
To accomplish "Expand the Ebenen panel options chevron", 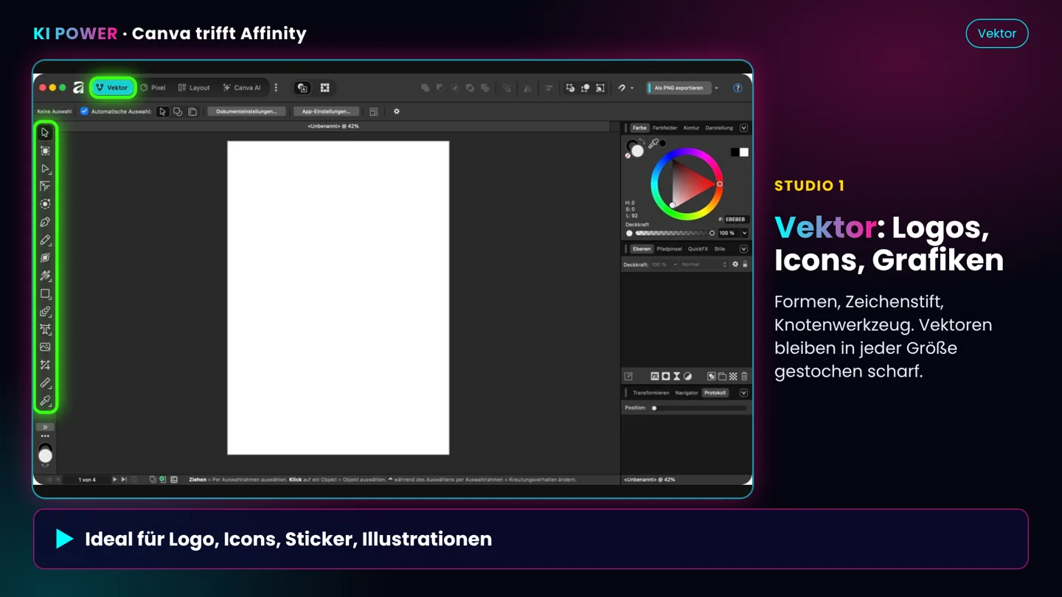I will (743, 249).
